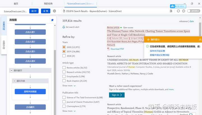This screenshot has width=202, height=115.
Task: Open the second vertical side tab below 采集流程
Action: (x=4, y=45)
